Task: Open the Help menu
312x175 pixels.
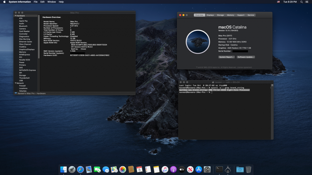Action: [61, 2]
